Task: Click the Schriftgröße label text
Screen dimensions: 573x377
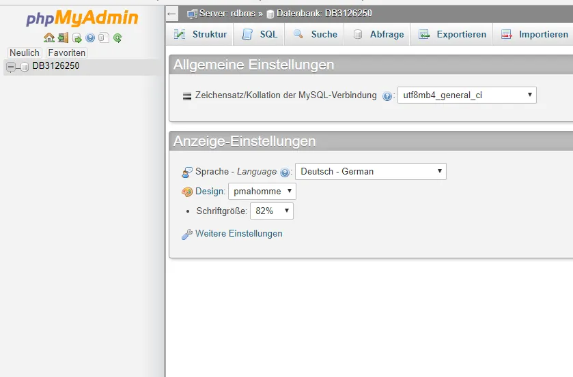Action: pyautogui.click(x=221, y=211)
